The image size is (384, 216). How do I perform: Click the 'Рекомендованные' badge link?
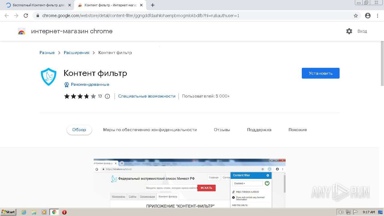click(87, 85)
